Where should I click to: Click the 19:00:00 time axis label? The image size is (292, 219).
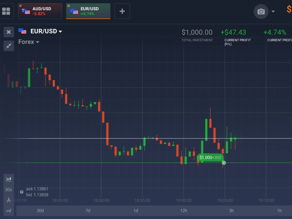coord(184,200)
